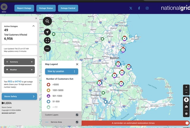The width and height of the screenshot is (190, 128).
Task: Open National Grid's Instagram page
Action: point(147,8)
